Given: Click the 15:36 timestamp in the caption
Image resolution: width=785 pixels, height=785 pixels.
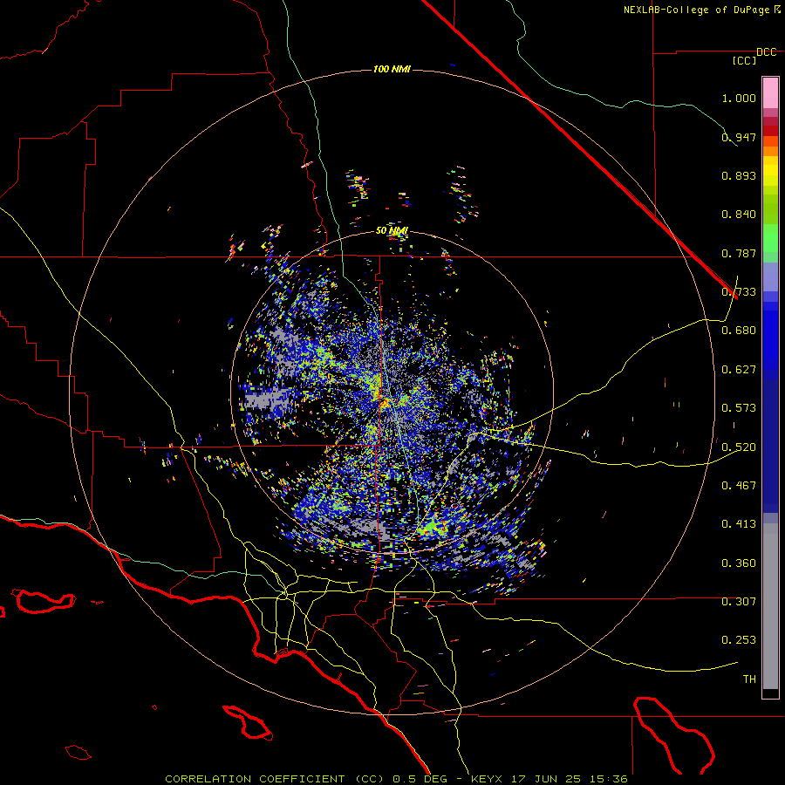Looking at the screenshot, I should point(608,779).
